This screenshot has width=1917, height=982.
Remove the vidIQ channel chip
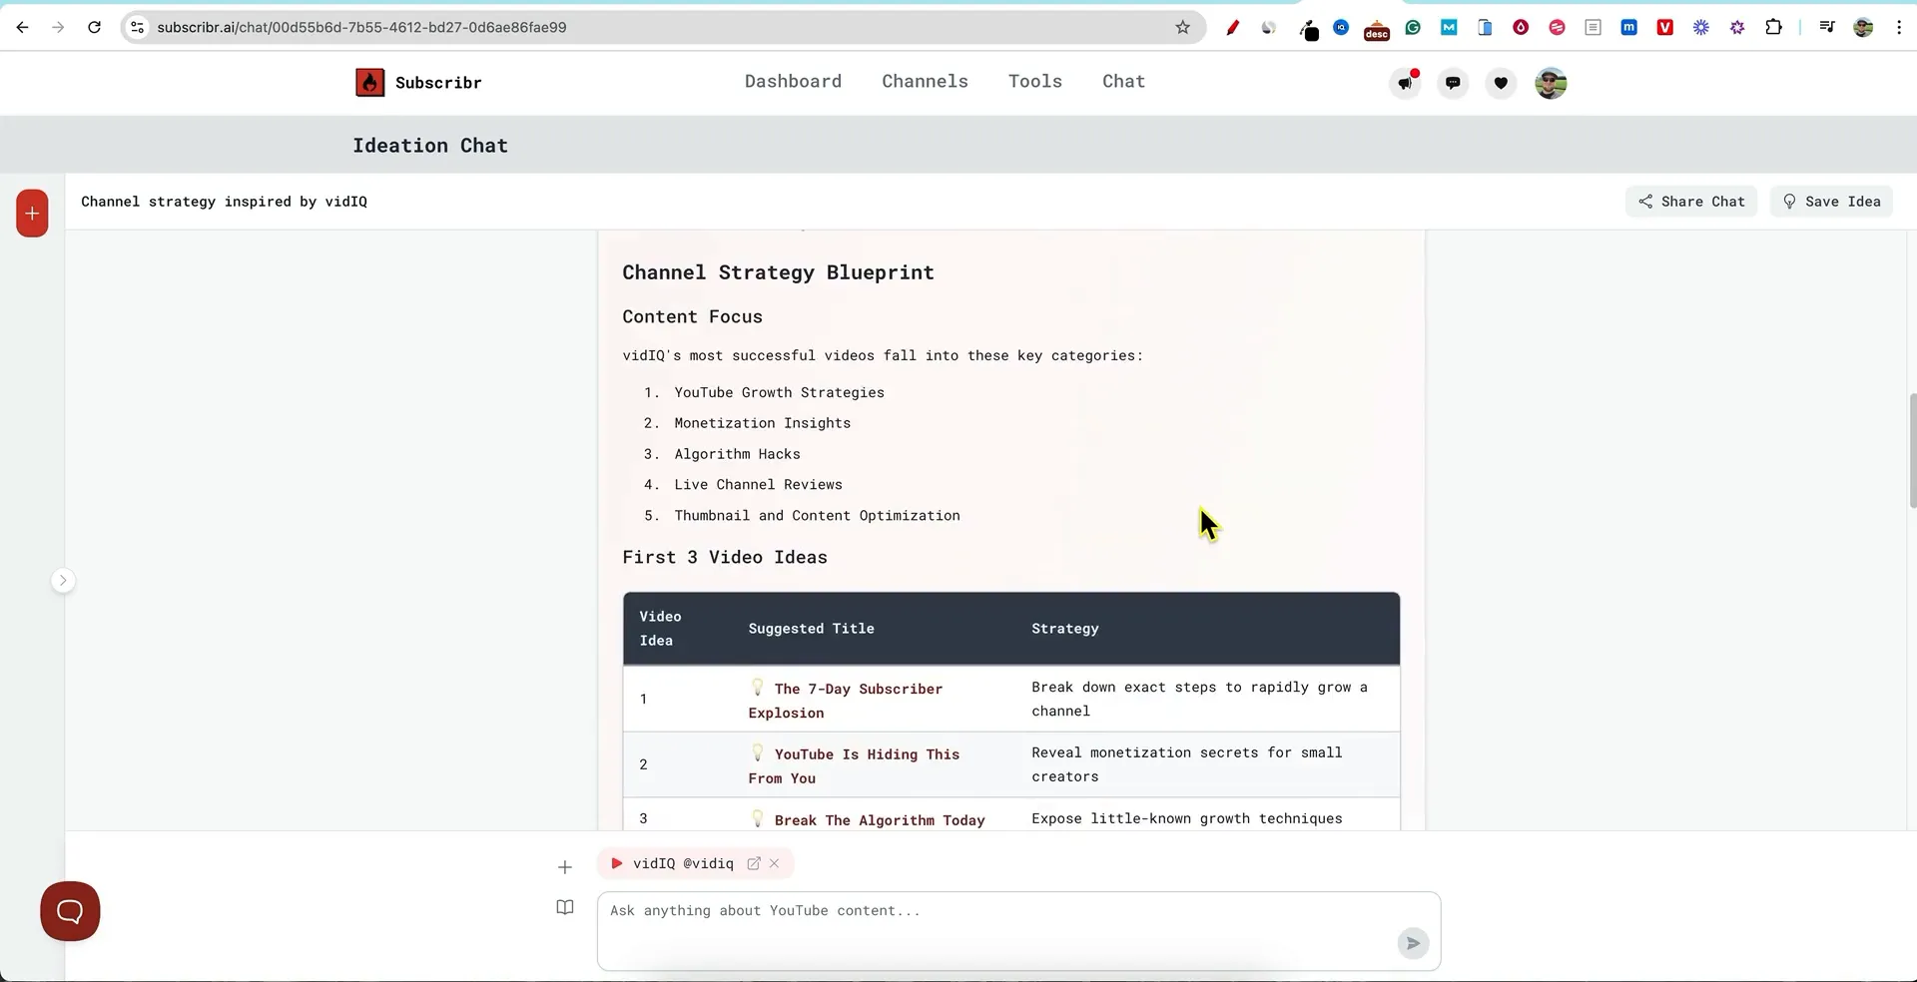pos(774,864)
